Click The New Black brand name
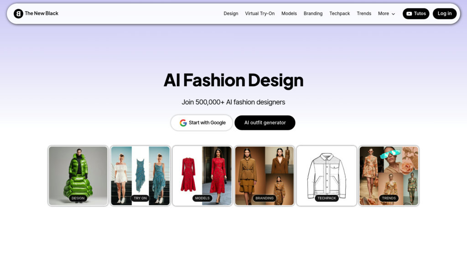Image resolution: width=467 pixels, height=263 pixels. 42,13
